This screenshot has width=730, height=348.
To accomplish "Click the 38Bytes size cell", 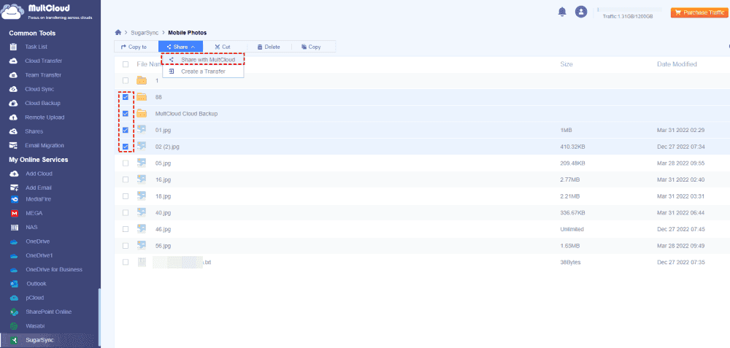I will click(570, 262).
